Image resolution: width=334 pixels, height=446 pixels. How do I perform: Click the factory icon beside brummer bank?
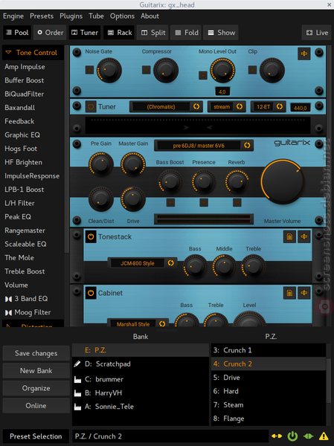77,379
